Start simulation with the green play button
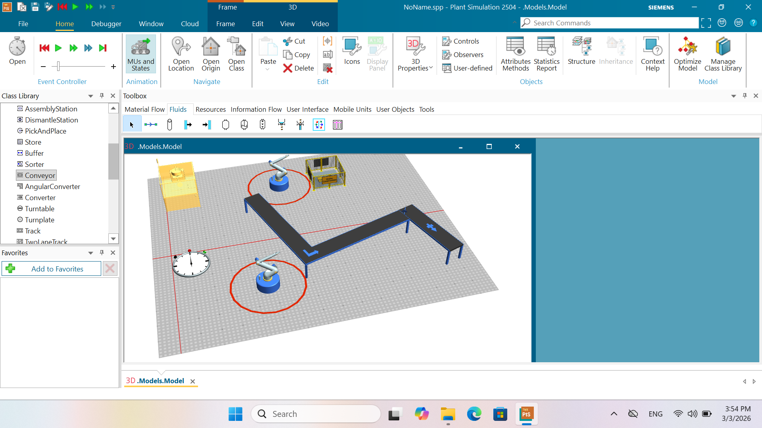762x428 pixels. tap(58, 48)
